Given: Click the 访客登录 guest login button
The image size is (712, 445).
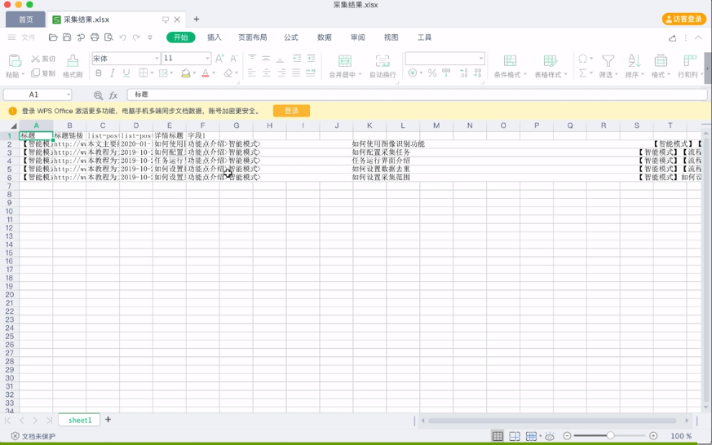Looking at the screenshot, I should (683, 19).
